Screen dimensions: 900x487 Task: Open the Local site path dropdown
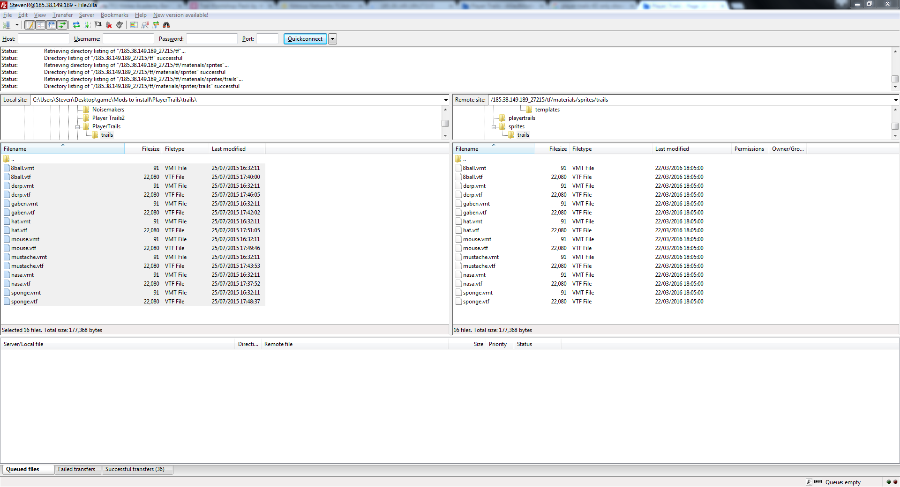446,100
